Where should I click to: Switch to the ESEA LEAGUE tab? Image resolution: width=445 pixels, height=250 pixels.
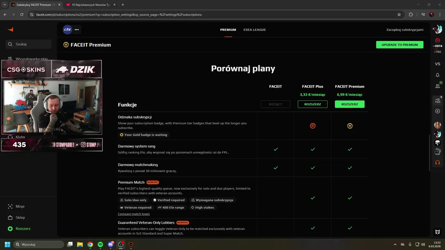point(254,30)
